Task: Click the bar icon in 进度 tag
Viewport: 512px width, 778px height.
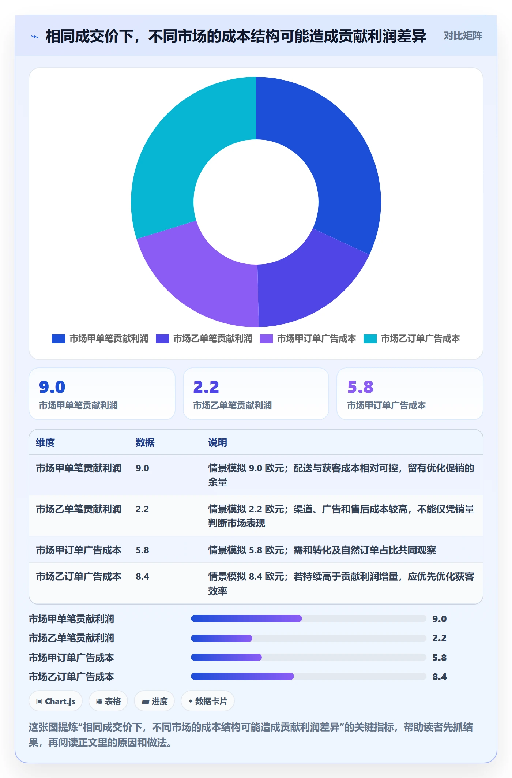Action: 145,702
